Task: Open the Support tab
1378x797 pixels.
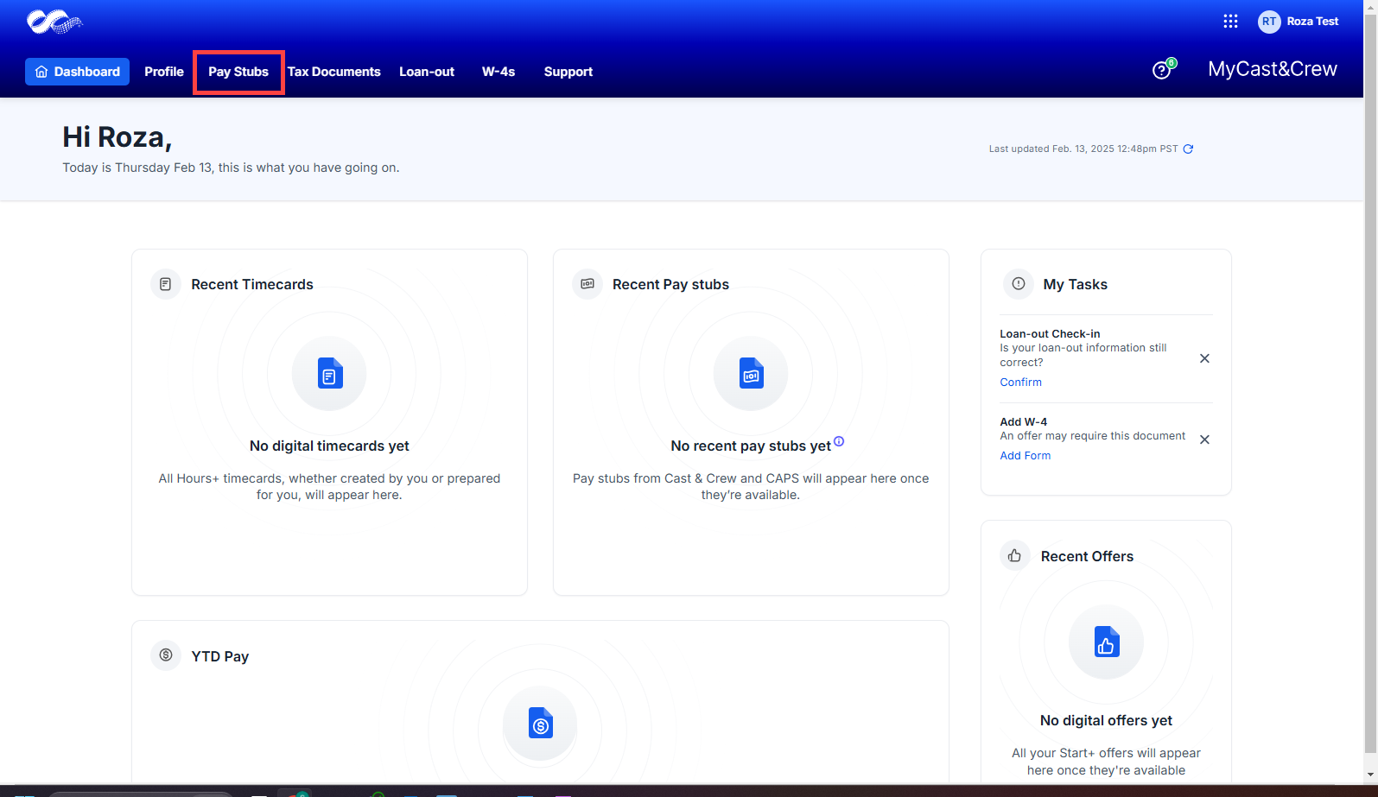Action: (568, 72)
